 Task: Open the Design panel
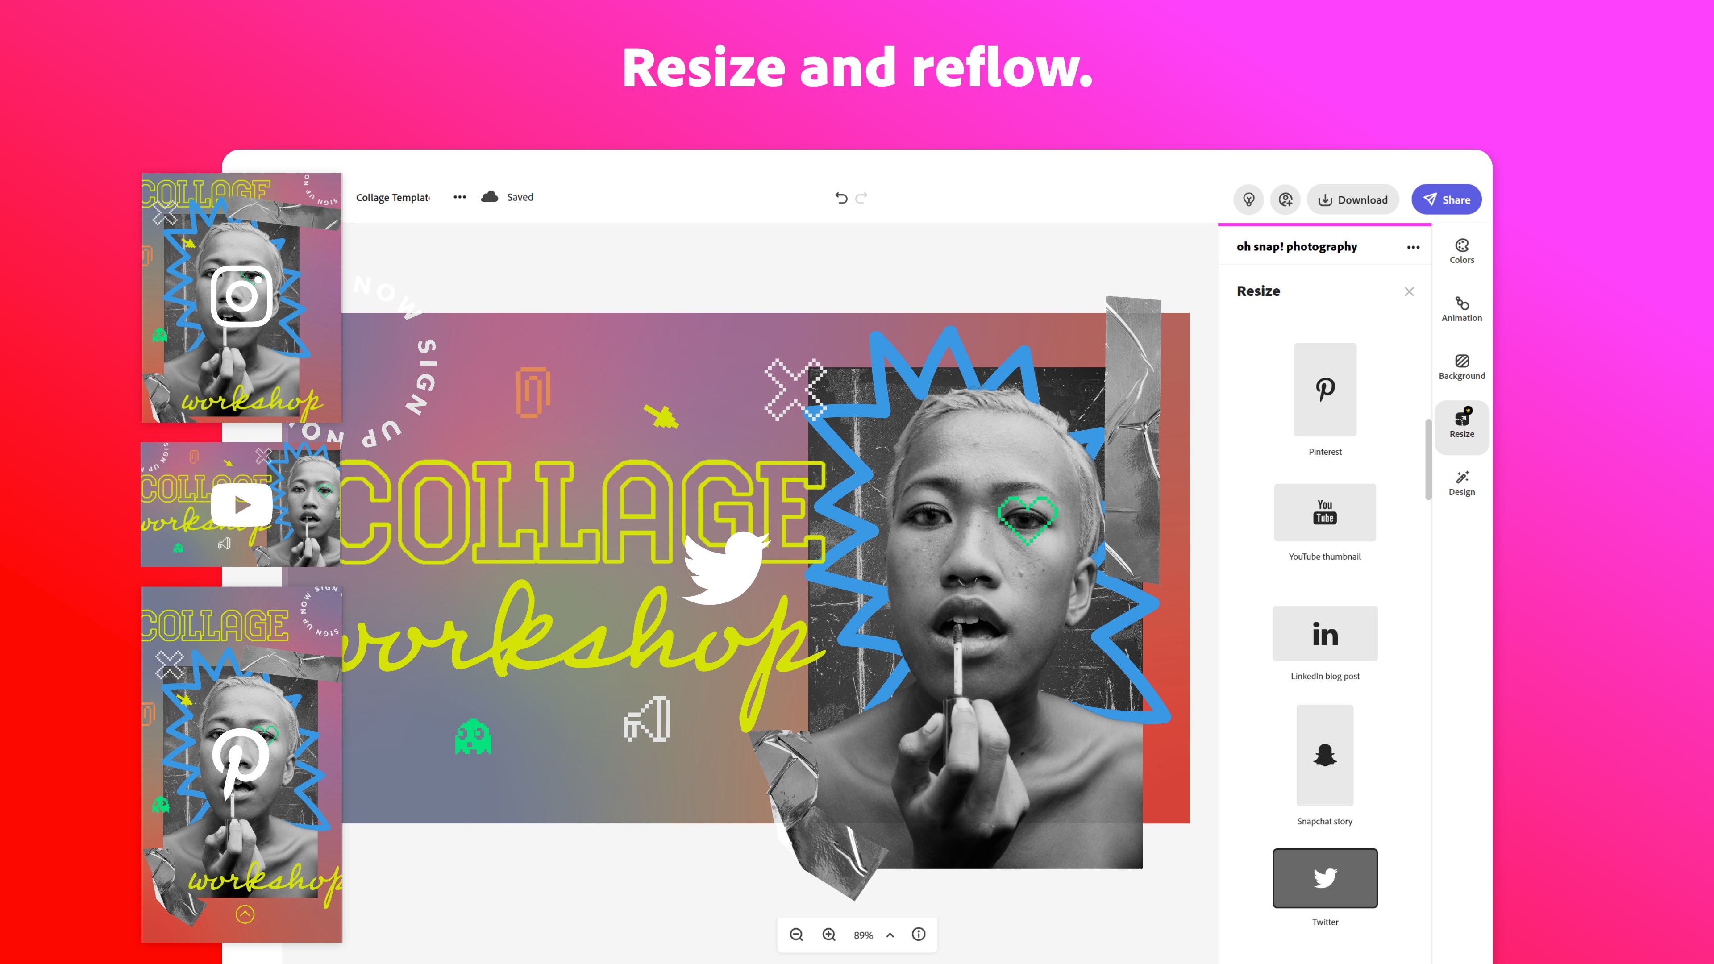point(1461,484)
